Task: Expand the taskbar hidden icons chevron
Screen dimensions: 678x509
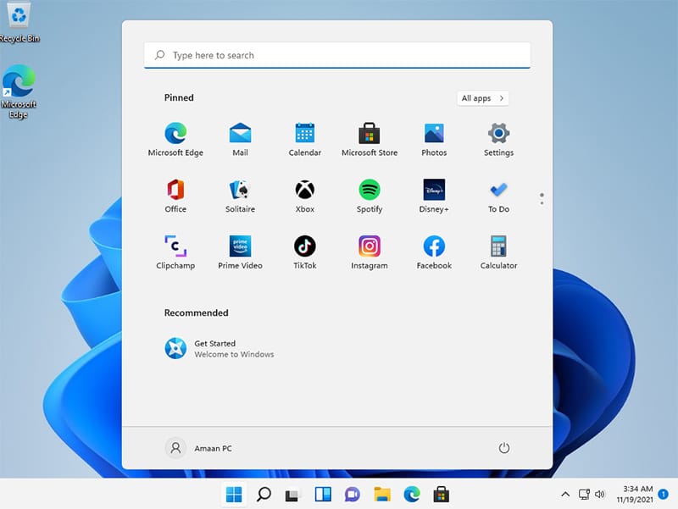Action: click(565, 494)
